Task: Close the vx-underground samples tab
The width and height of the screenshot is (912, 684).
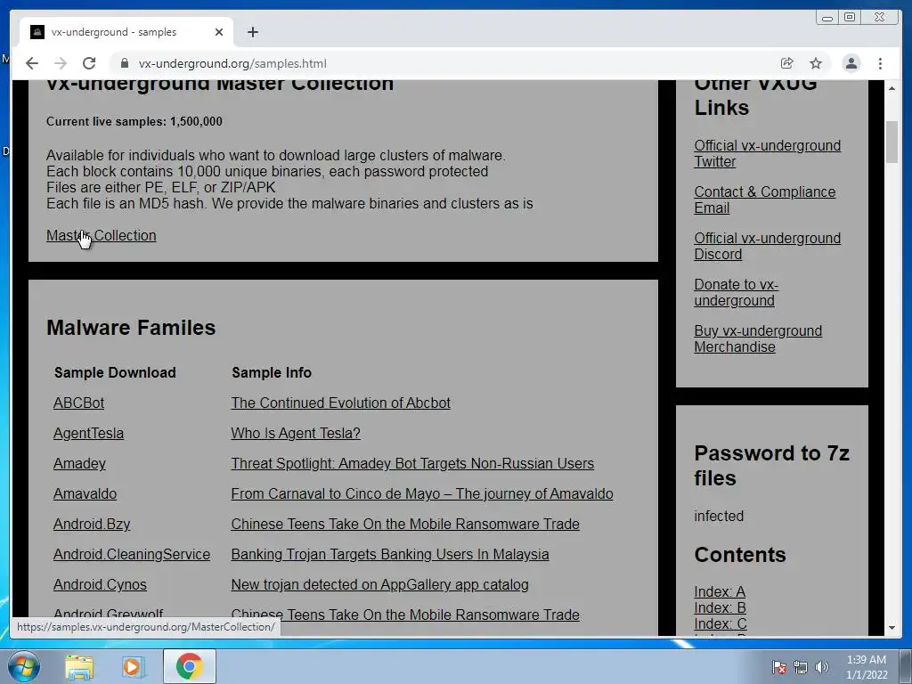Action: tap(219, 32)
